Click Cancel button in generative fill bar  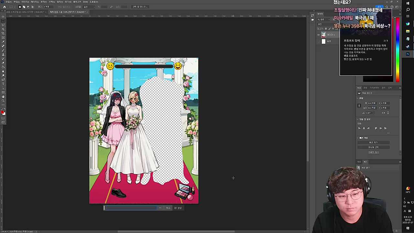pyautogui.click(x=168, y=208)
